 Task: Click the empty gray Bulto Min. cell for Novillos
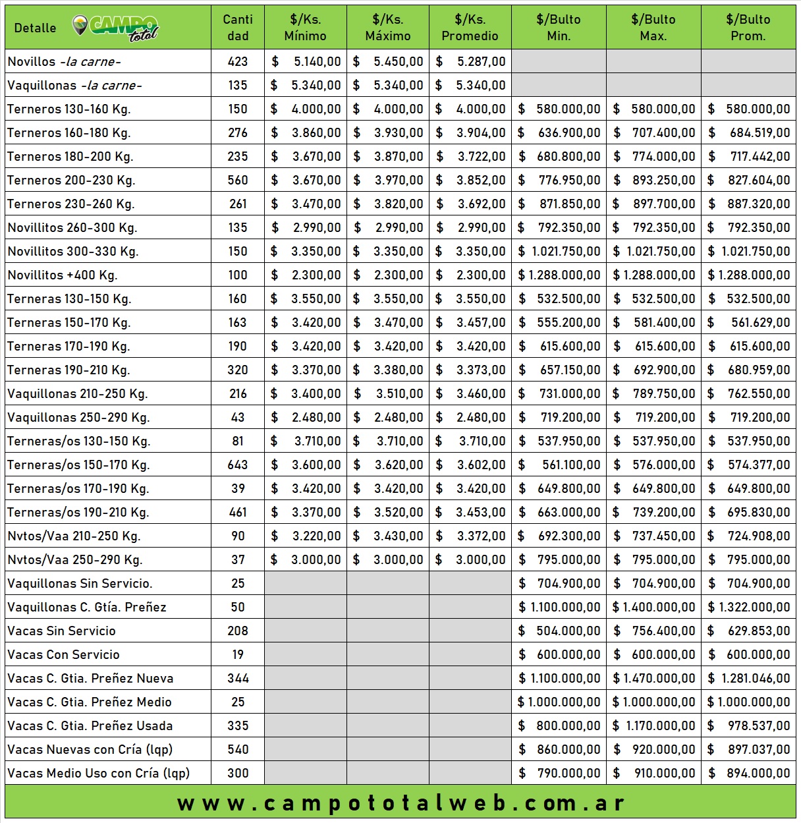tap(559, 62)
